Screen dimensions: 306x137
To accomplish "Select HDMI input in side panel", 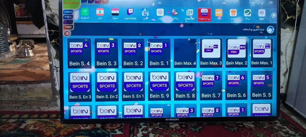I will pos(68,27).
